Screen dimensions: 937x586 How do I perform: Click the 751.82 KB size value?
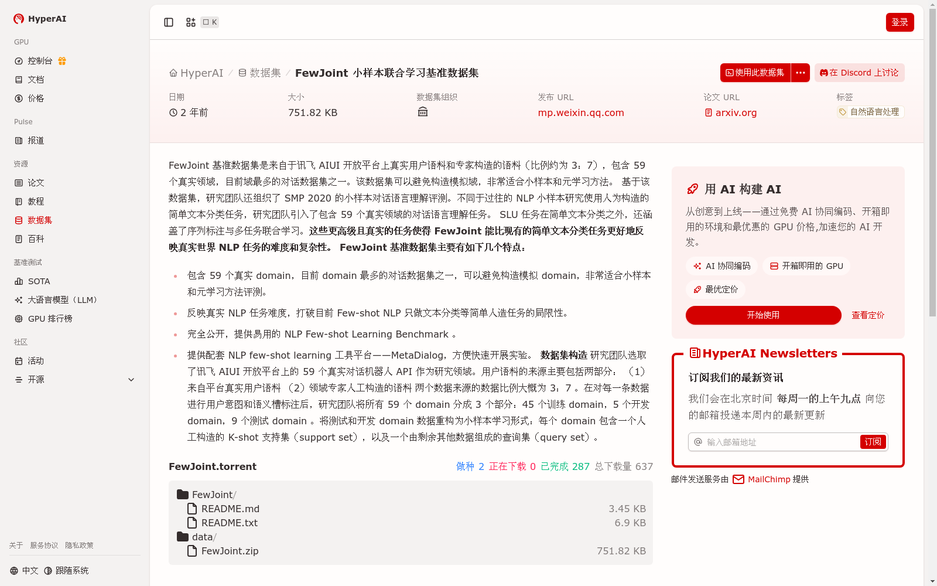(x=313, y=113)
